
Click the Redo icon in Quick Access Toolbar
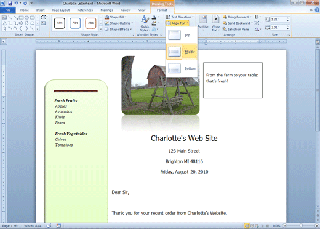coord(25,3)
